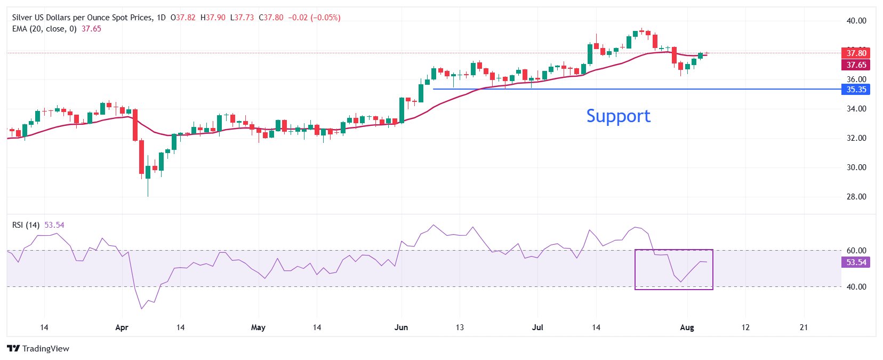
Task: Select the EMA (20, close, 0) indicator label
Action: [44, 29]
